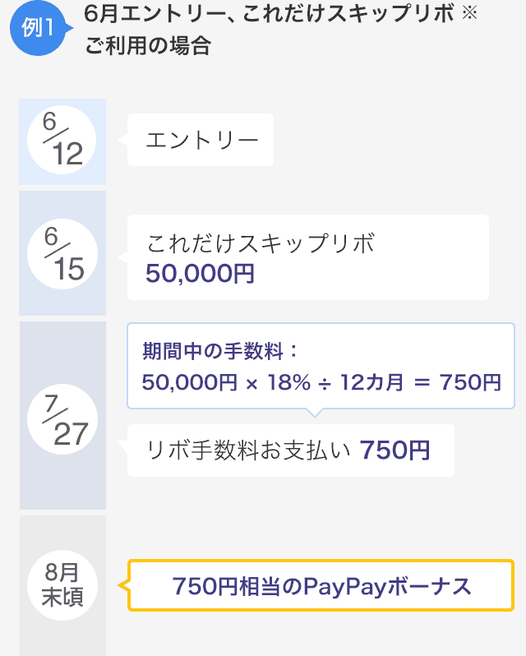The width and height of the screenshot is (526, 656).
Task: Click the 50,000円 amount text
Action: 200,274
